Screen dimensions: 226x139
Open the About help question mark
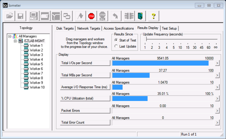tap(154, 16)
